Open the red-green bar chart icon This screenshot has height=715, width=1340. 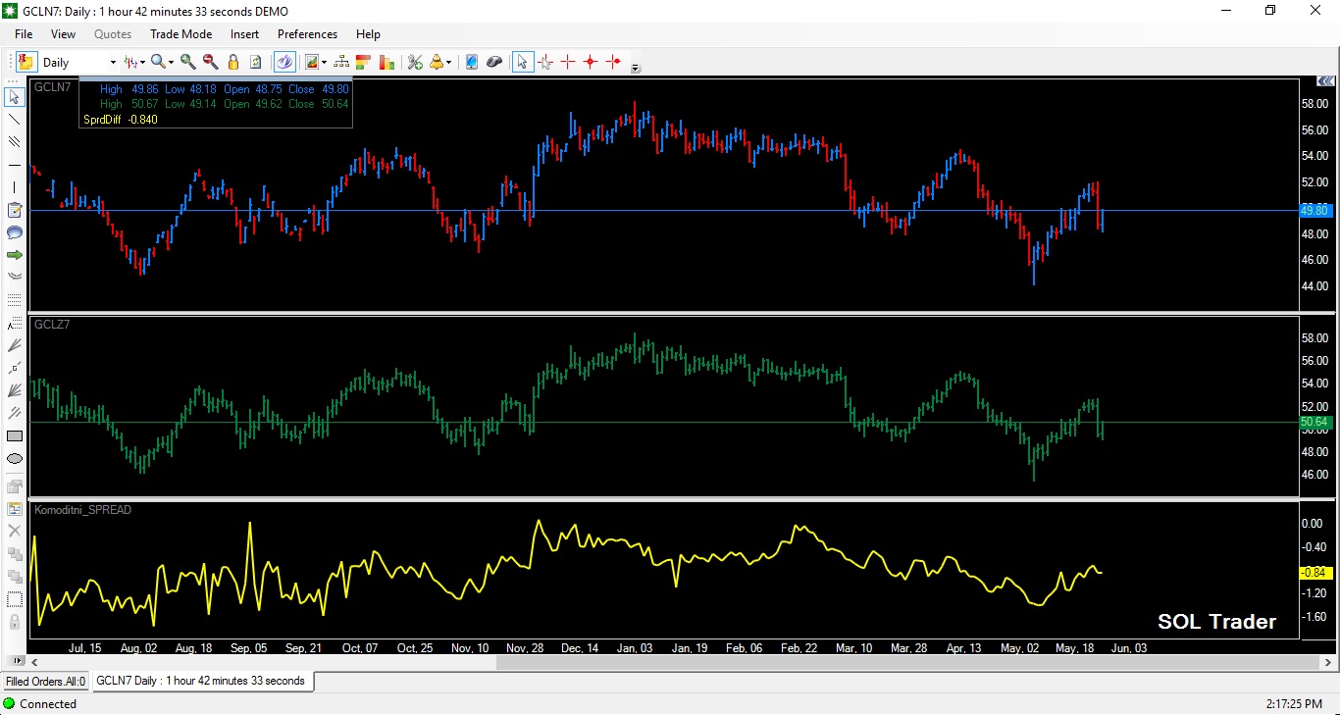click(387, 62)
